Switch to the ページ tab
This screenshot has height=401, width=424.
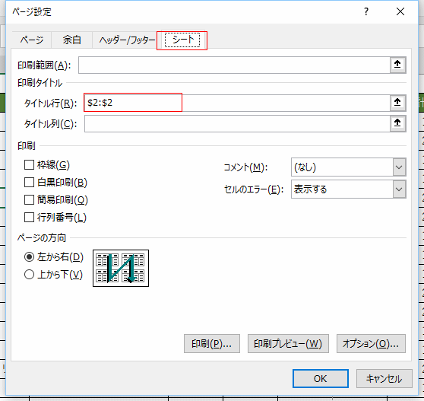pos(32,40)
